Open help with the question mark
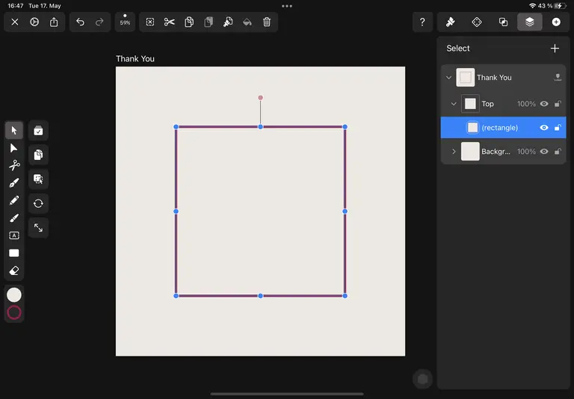This screenshot has width=574, height=399. [x=422, y=22]
